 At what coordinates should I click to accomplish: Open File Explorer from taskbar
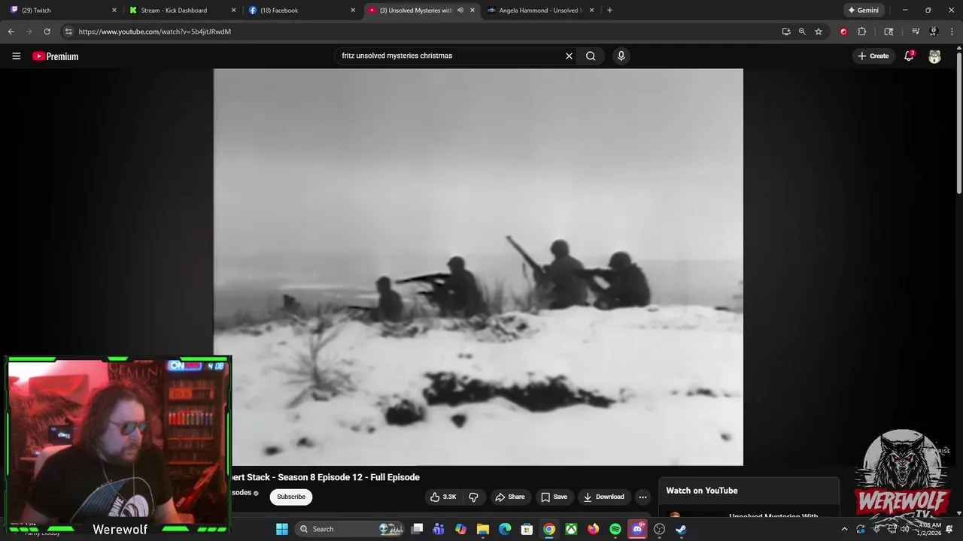click(x=483, y=529)
